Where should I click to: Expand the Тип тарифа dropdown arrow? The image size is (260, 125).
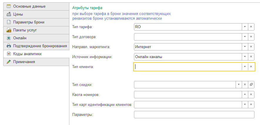point(245,27)
